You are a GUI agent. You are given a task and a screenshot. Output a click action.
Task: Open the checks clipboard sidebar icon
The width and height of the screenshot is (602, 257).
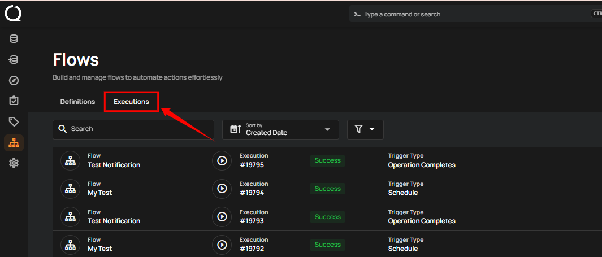(14, 101)
